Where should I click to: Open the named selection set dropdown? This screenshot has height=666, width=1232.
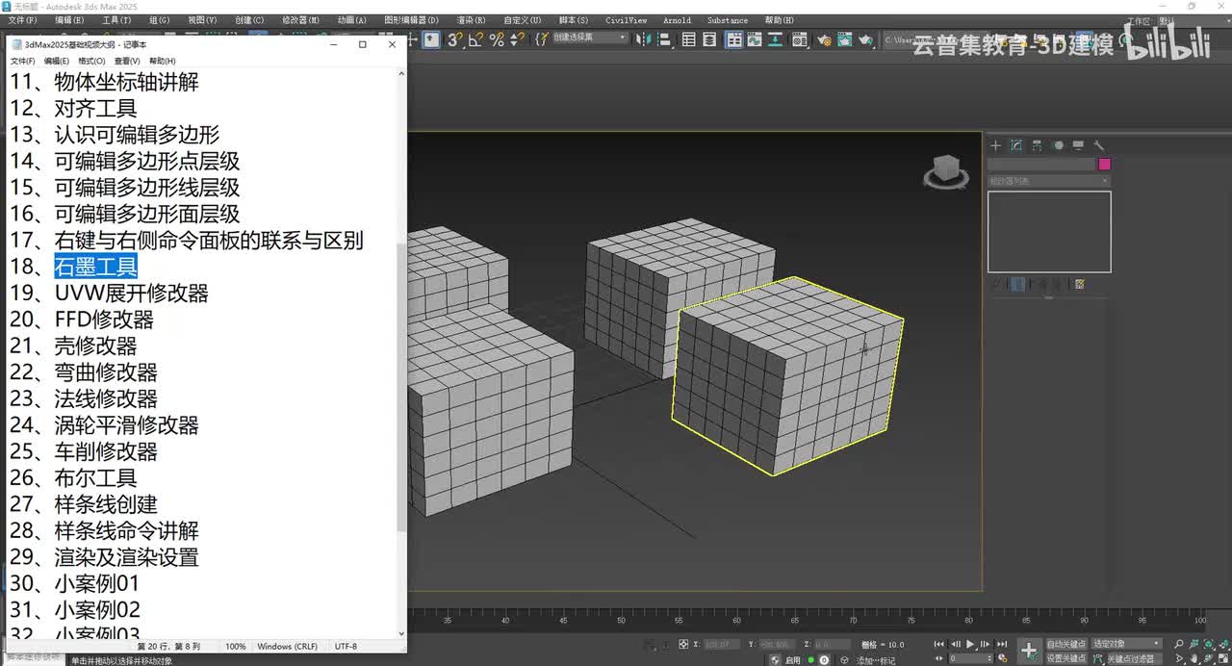[x=589, y=38]
